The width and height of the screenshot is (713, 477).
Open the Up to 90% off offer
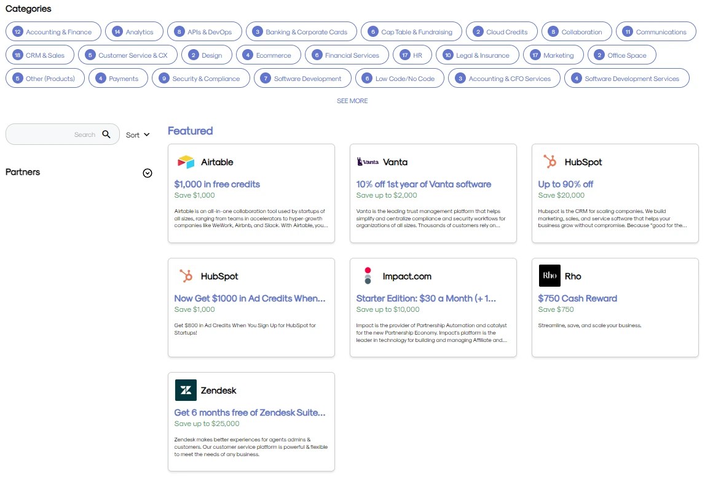pos(565,184)
